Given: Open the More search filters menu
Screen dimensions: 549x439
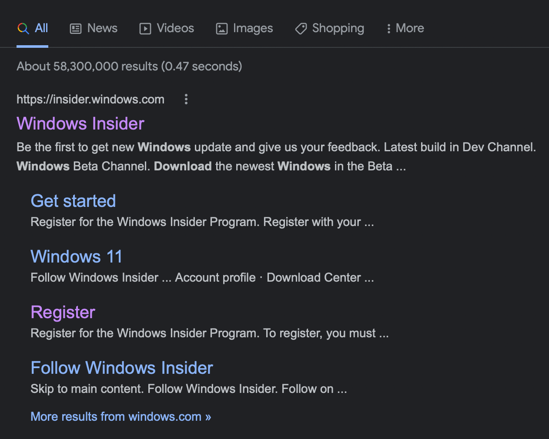Looking at the screenshot, I should [x=405, y=28].
